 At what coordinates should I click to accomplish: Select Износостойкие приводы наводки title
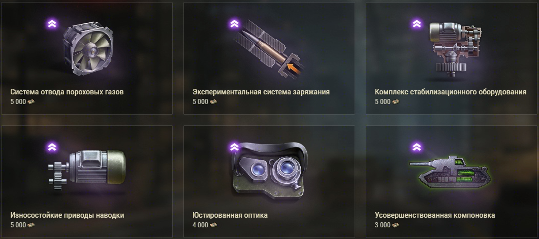[x=68, y=215]
